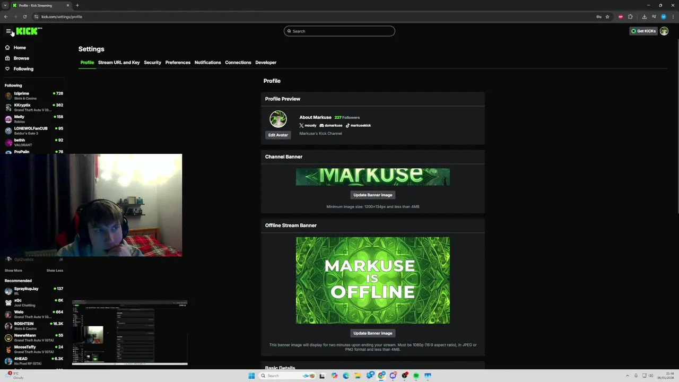Click the damarkuse Discord handle
679x382 pixels.
pyautogui.click(x=331, y=126)
